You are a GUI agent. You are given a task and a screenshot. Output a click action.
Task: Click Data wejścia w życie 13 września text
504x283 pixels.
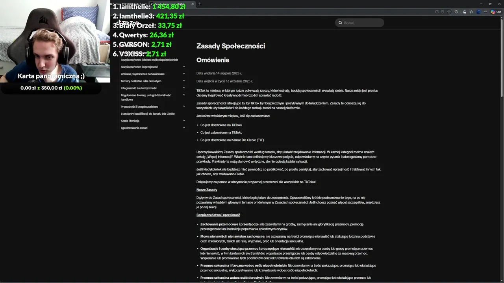pos(224,81)
